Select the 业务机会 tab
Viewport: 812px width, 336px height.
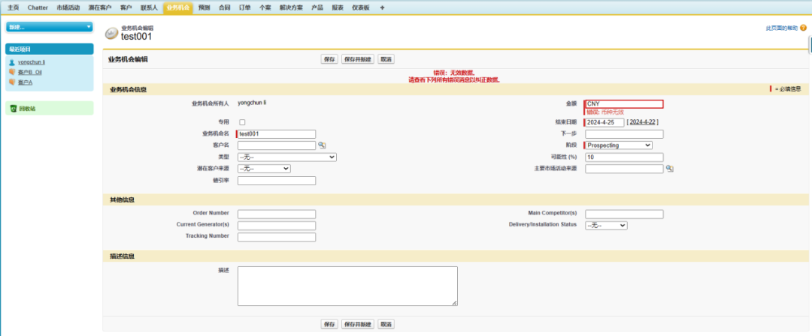[x=177, y=7]
